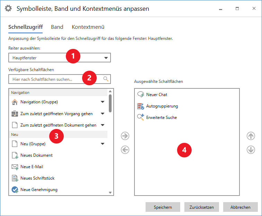Click the Navigation category header
The image size is (262, 216).
click(59, 93)
